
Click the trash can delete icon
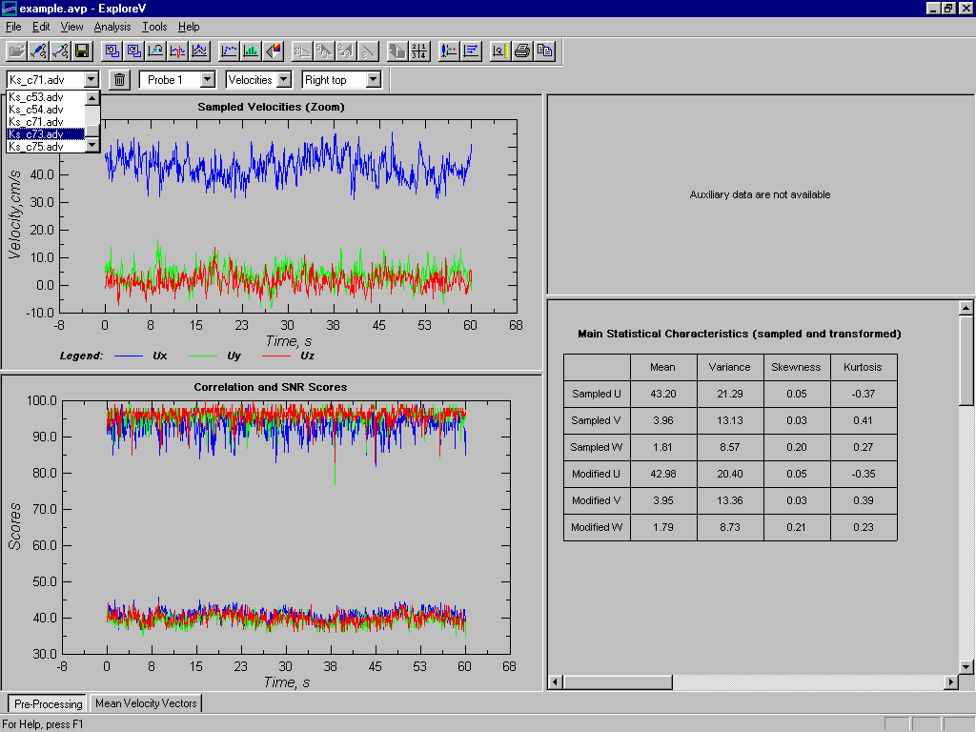119,80
